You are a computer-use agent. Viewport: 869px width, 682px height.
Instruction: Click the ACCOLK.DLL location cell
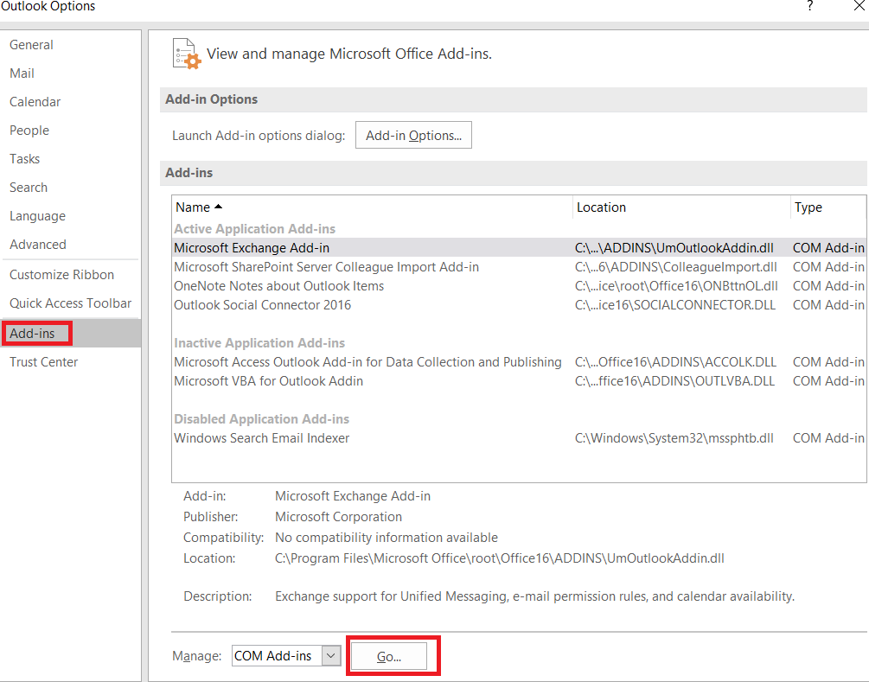point(675,362)
